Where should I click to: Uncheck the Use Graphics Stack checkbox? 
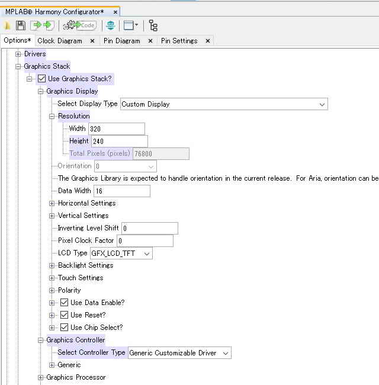coord(41,79)
